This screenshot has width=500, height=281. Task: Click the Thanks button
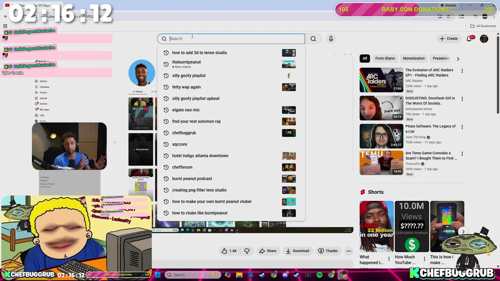[328, 251]
